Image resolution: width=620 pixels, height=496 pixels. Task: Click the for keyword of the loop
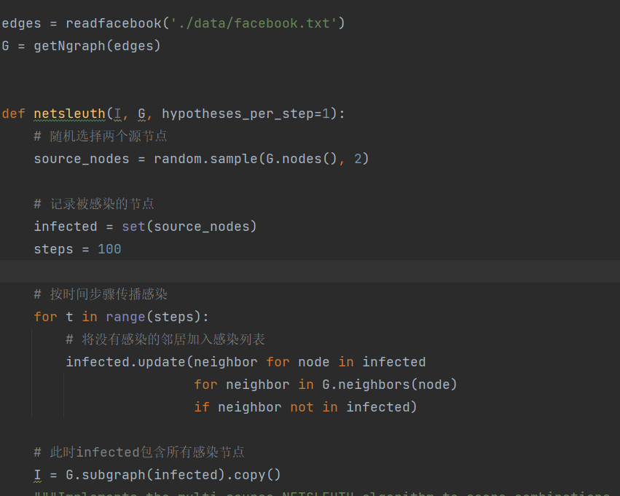tap(45, 316)
